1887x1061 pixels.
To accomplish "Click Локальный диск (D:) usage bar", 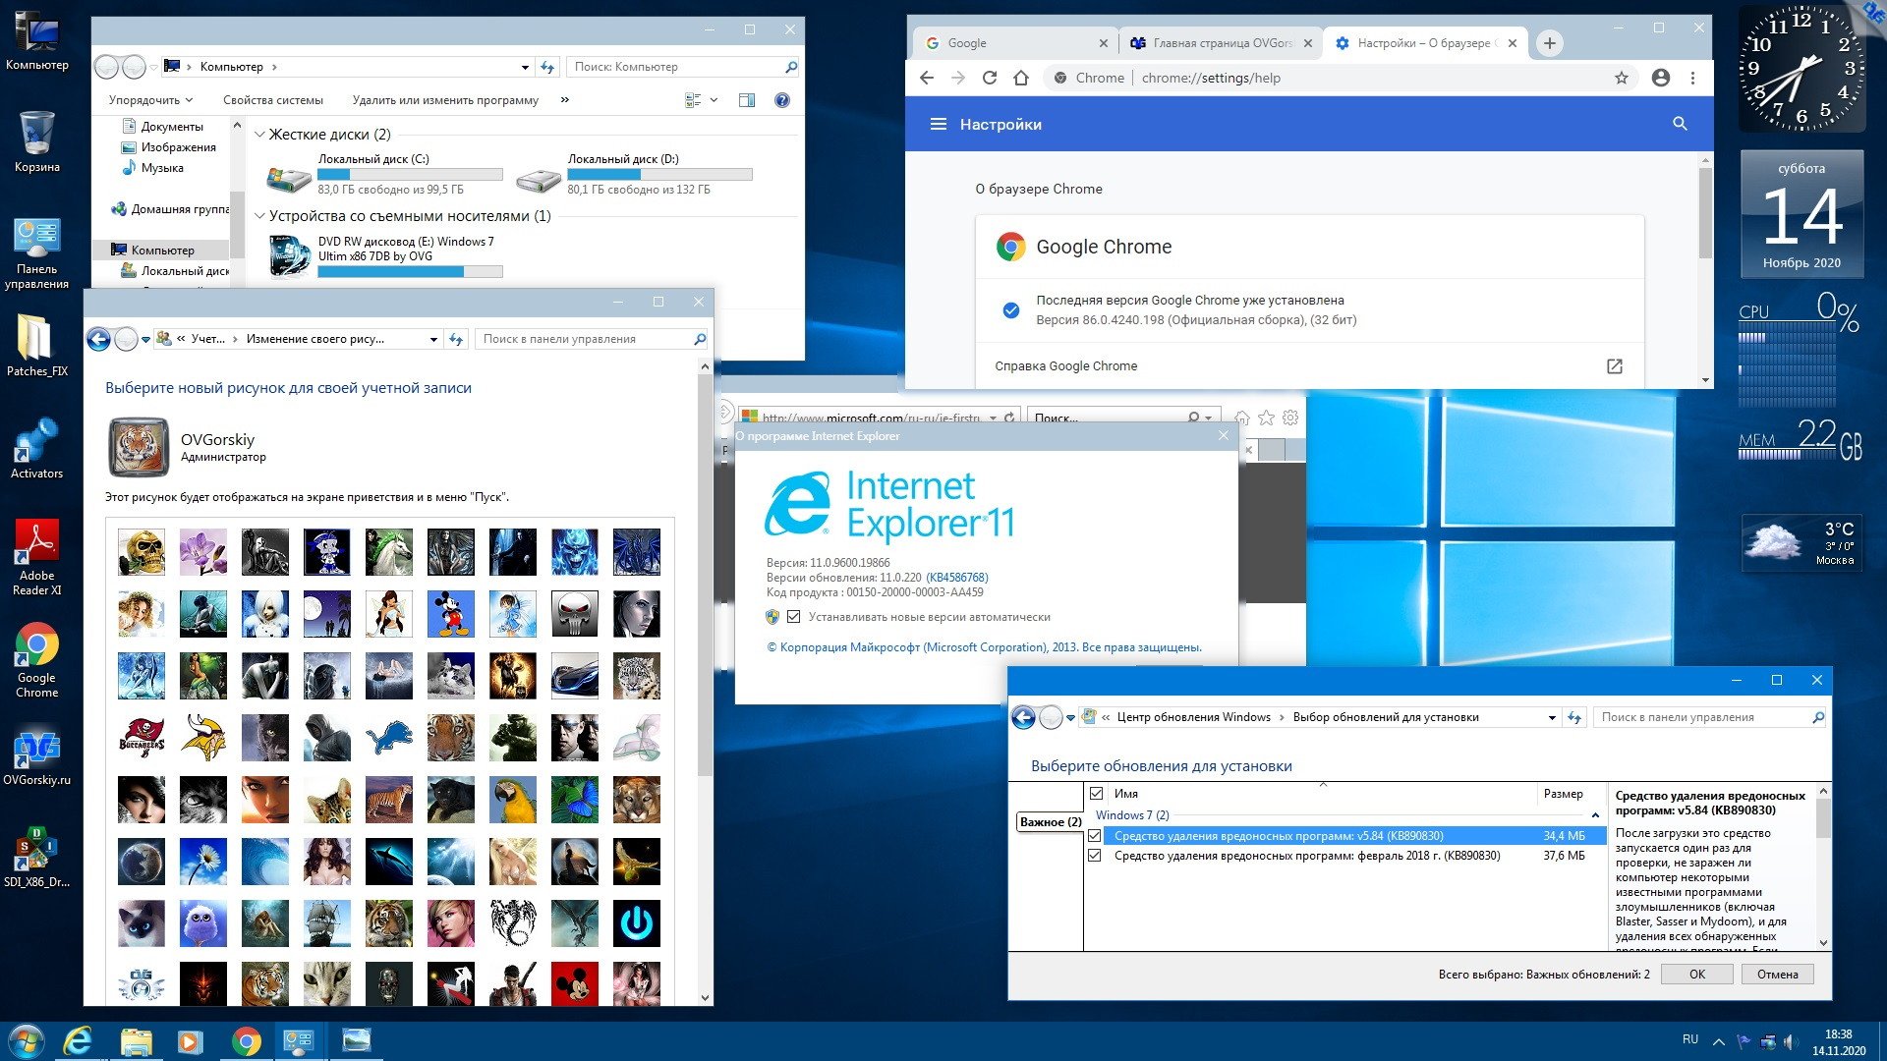I will tap(659, 174).
